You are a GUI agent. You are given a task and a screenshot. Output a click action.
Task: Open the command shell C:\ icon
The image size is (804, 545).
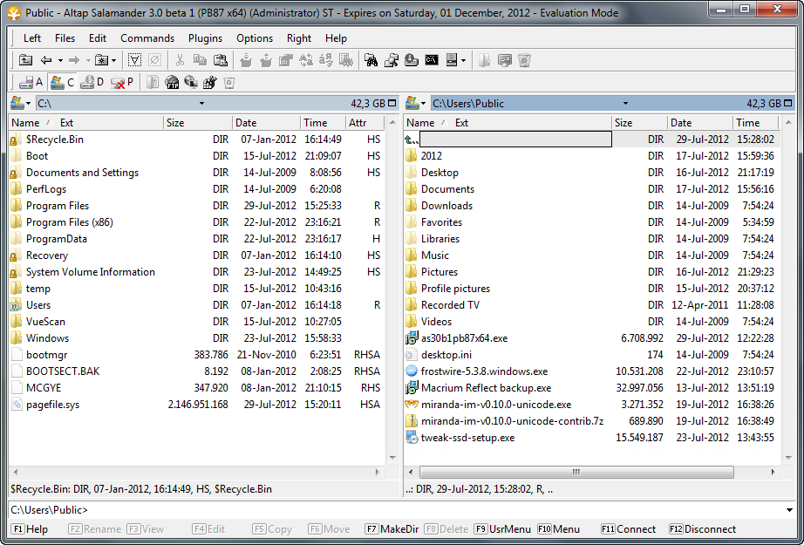[432, 60]
